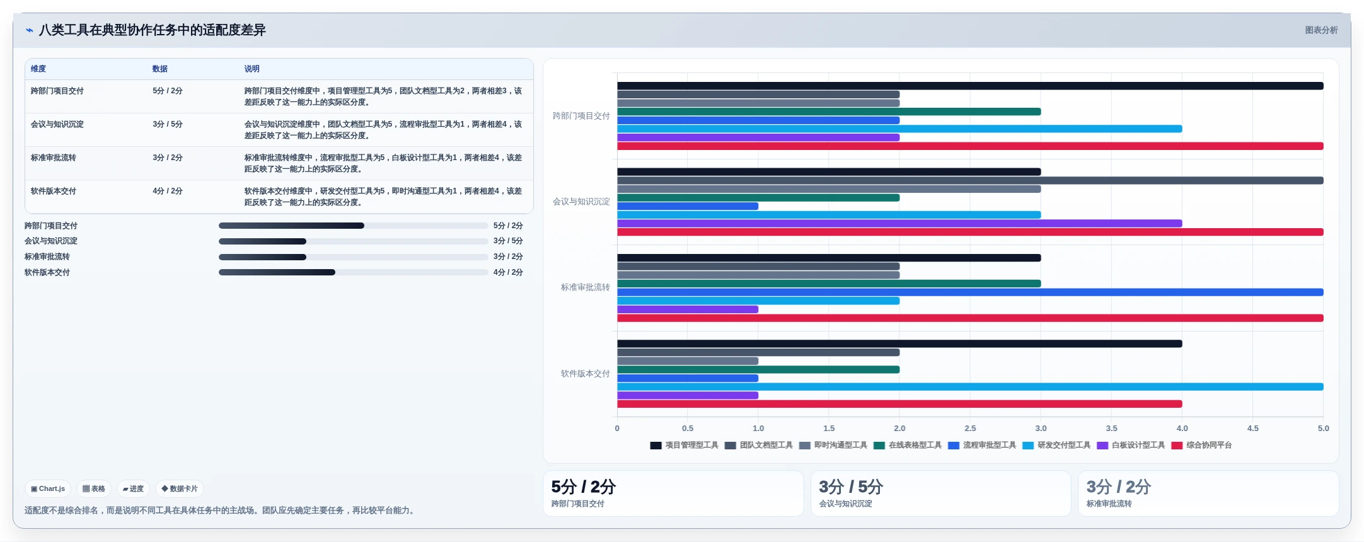Click the 标准审批流转 progress bar
Image resolution: width=1364 pixels, height=542 pixels.
point(353,257)
